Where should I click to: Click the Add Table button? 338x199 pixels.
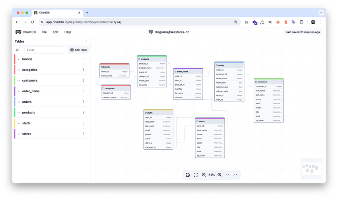(x=78, y=50)
